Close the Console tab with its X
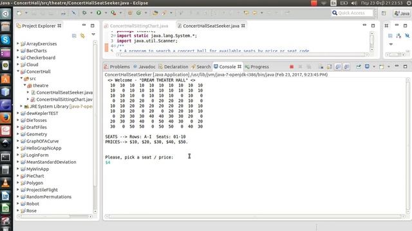 239,67
